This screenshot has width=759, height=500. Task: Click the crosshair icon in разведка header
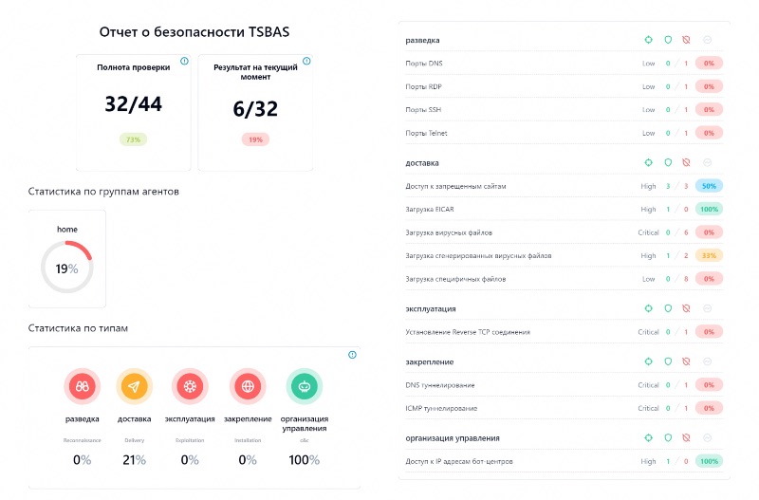coord(648,41)
